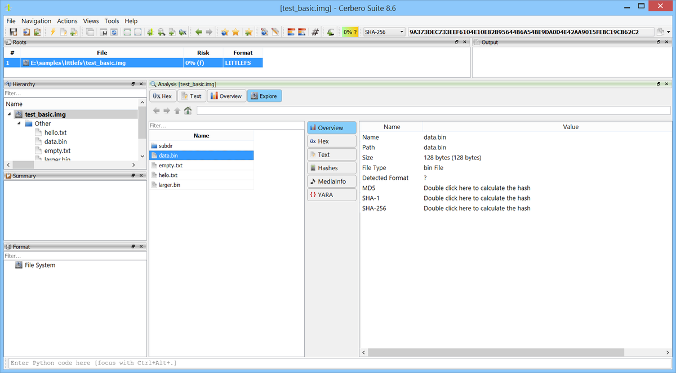Viewport: 676px width, 373px height.
Task: Select larger.bin in the Explore file list
Action: click(x=201, y=185)
